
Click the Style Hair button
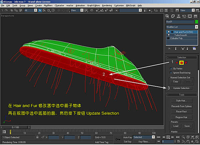[181, 100]
